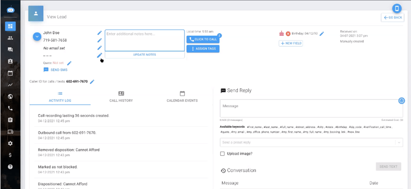This screenshot has width=411, height=189.
Task: Open the phone icon in sidebar
Action: [10, 108]
